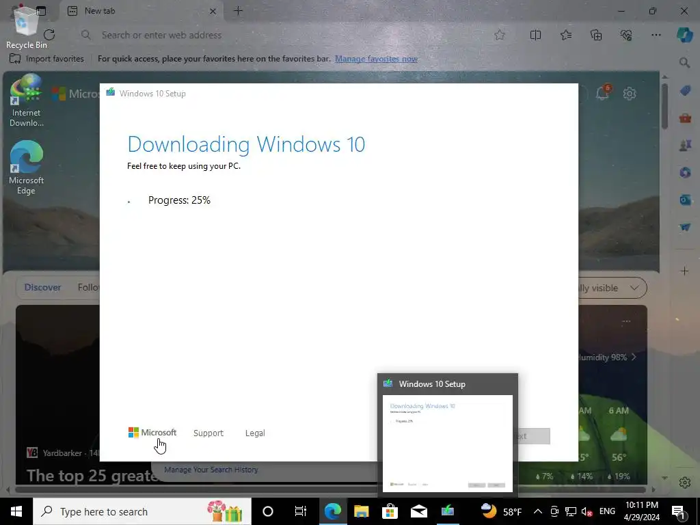Open Microsoft Edge desktop shortcut

point(26,168)
